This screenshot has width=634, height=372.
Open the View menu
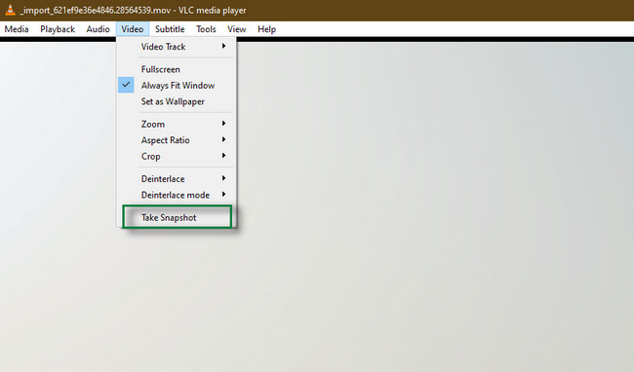pos(237,29)
